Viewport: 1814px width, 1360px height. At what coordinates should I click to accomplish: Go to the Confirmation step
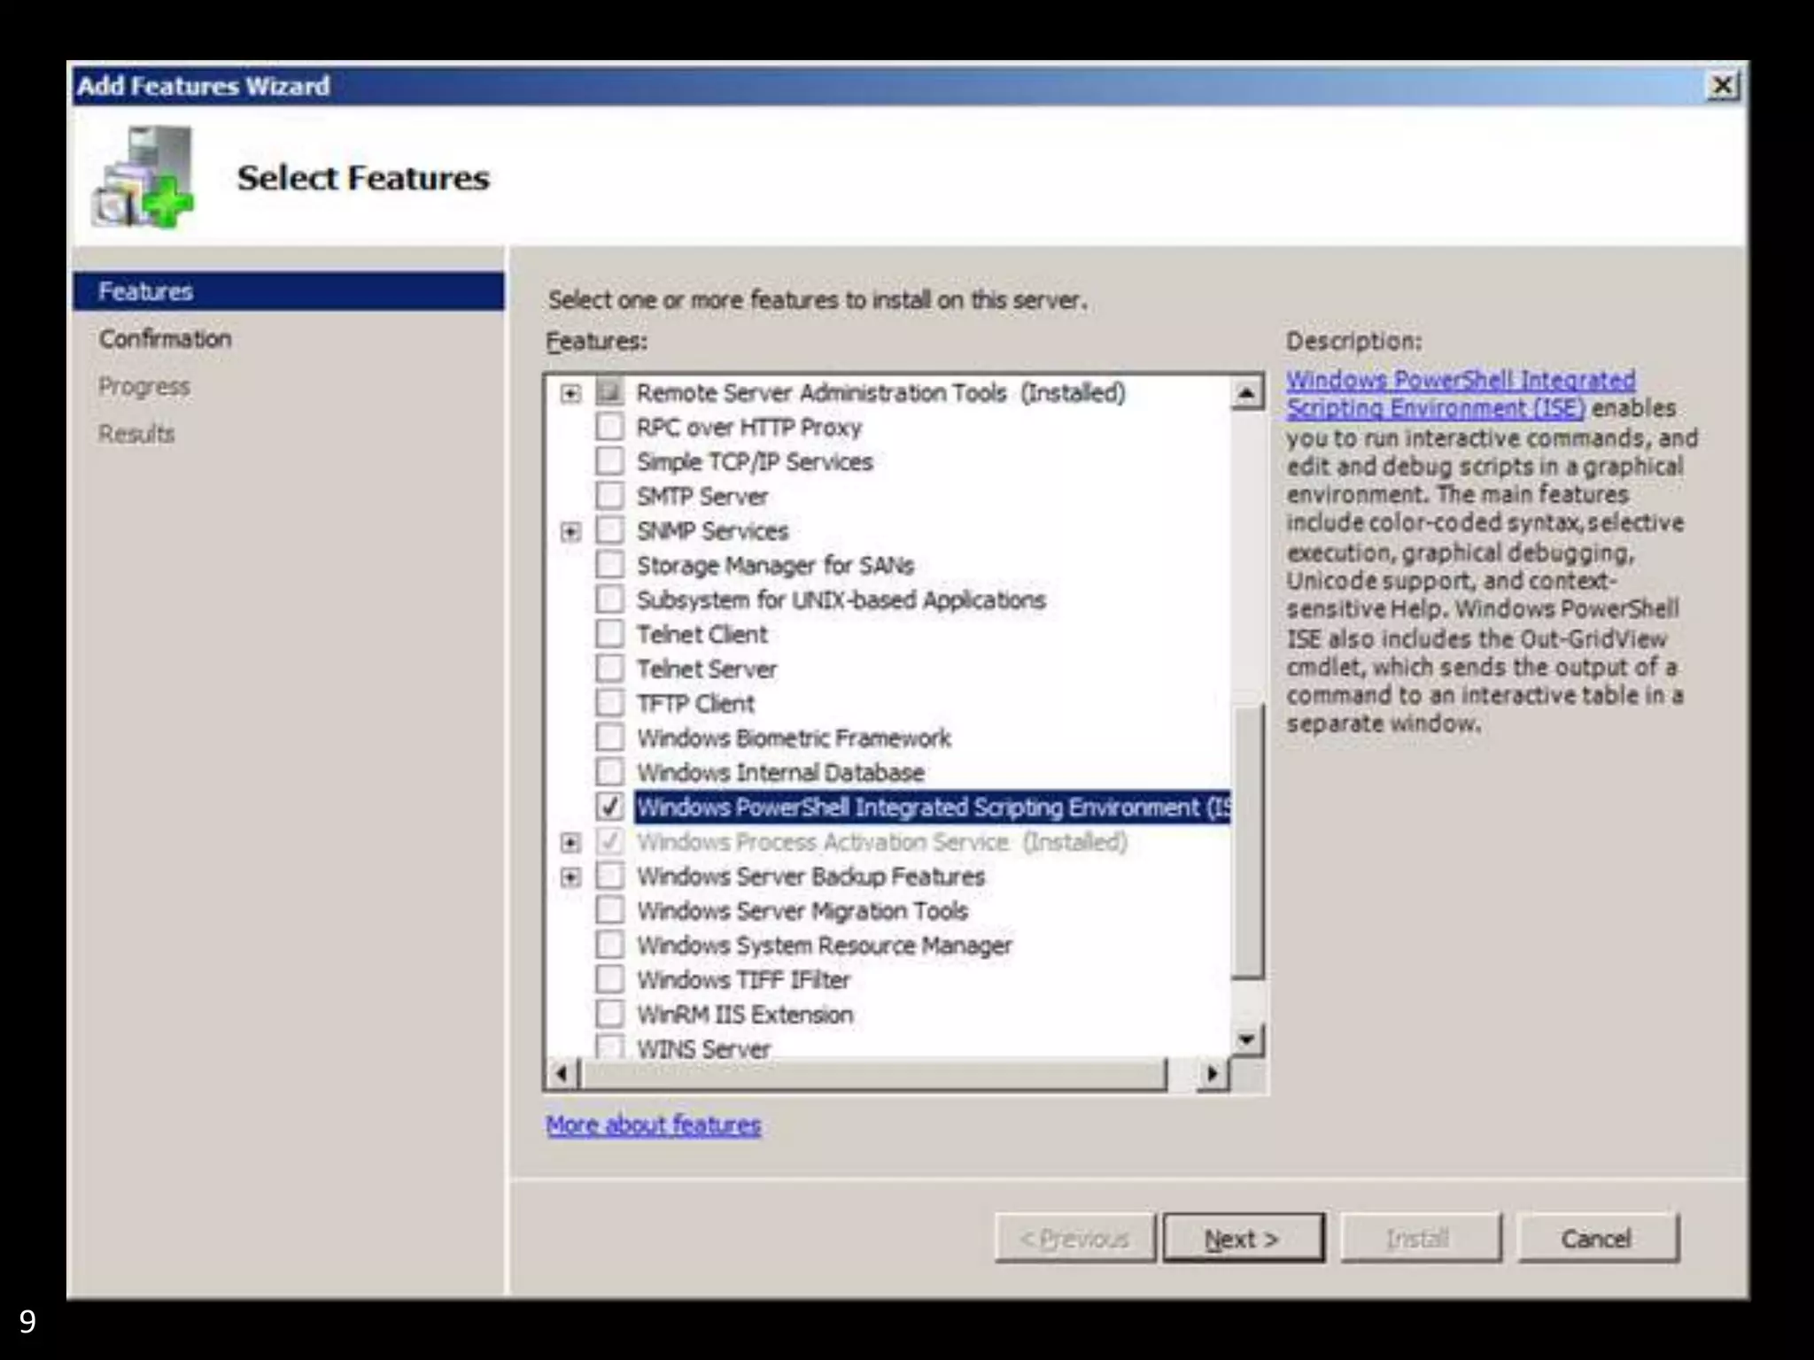[x=165, y=338]
